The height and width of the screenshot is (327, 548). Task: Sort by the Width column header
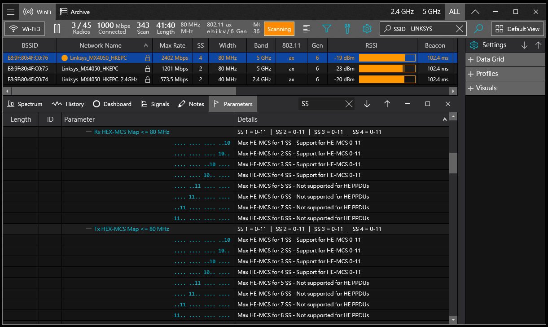coord(228,45)
